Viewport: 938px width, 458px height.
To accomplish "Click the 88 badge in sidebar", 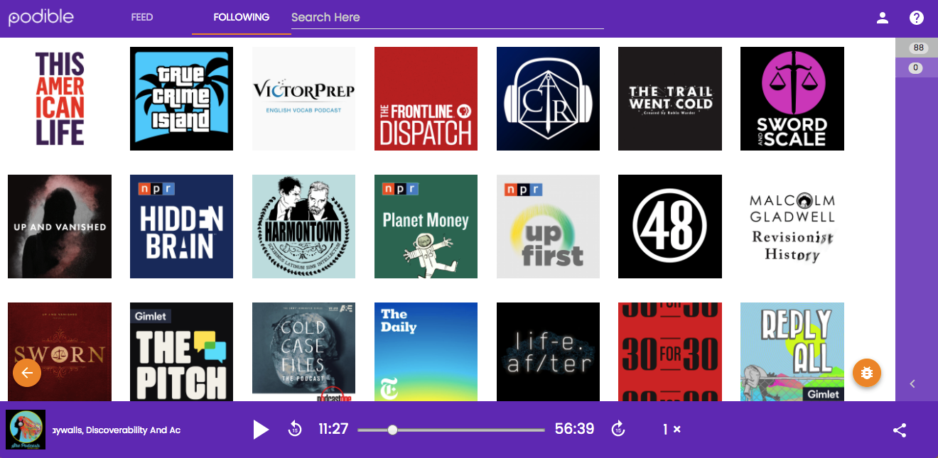I will pyautogui.click(x=919, y=48).
